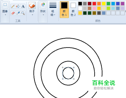This screenshot has width=126, height=98.
Task: Click the bottom-right corner handle of the selection
Action: coord(74,79)
